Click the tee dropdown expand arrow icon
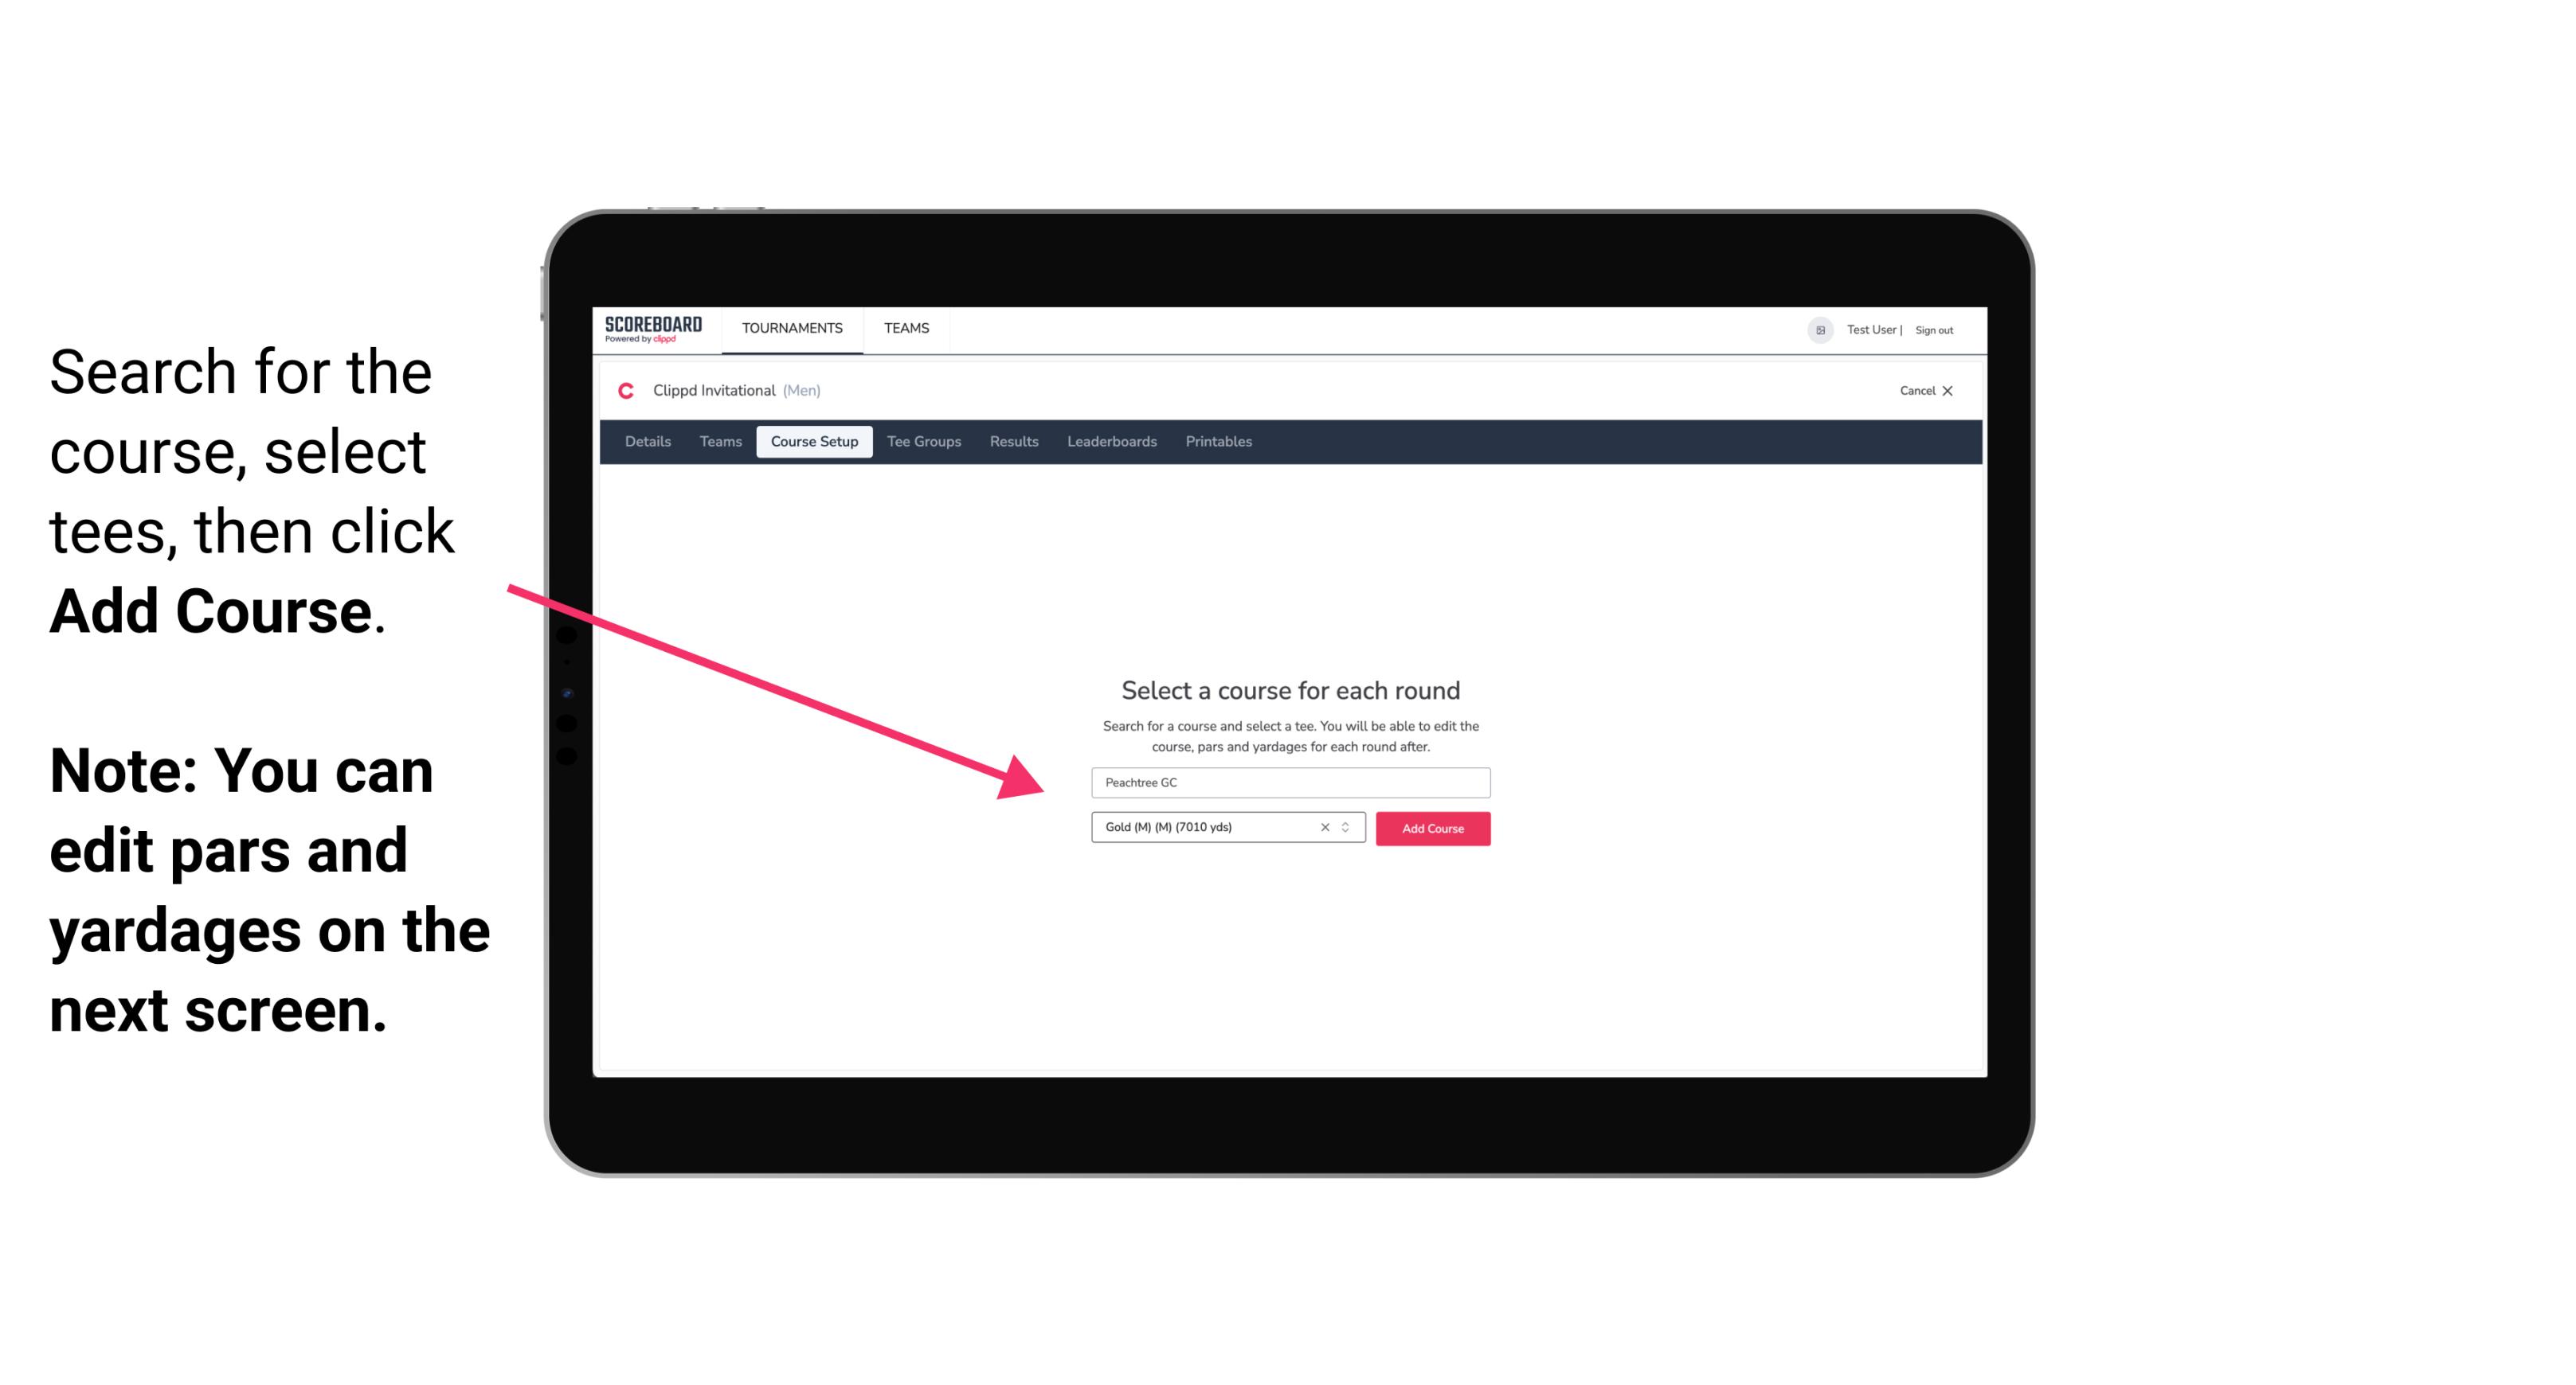 pyautogui.click(x=1348, y=829)
